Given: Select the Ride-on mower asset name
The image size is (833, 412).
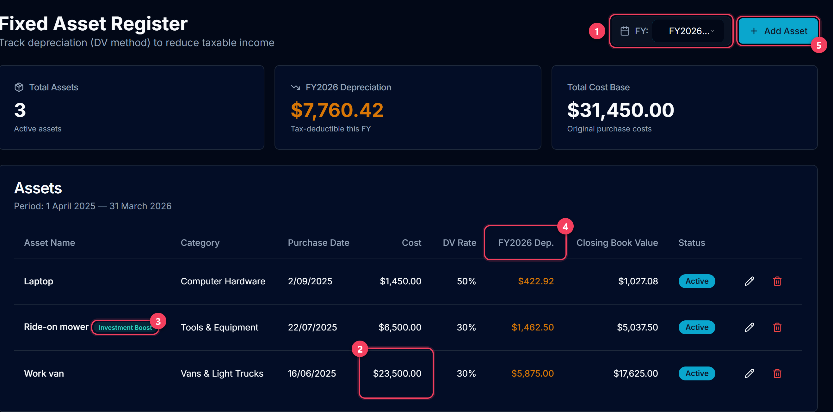Looking at the screenshot, I should tap(56, 327).
